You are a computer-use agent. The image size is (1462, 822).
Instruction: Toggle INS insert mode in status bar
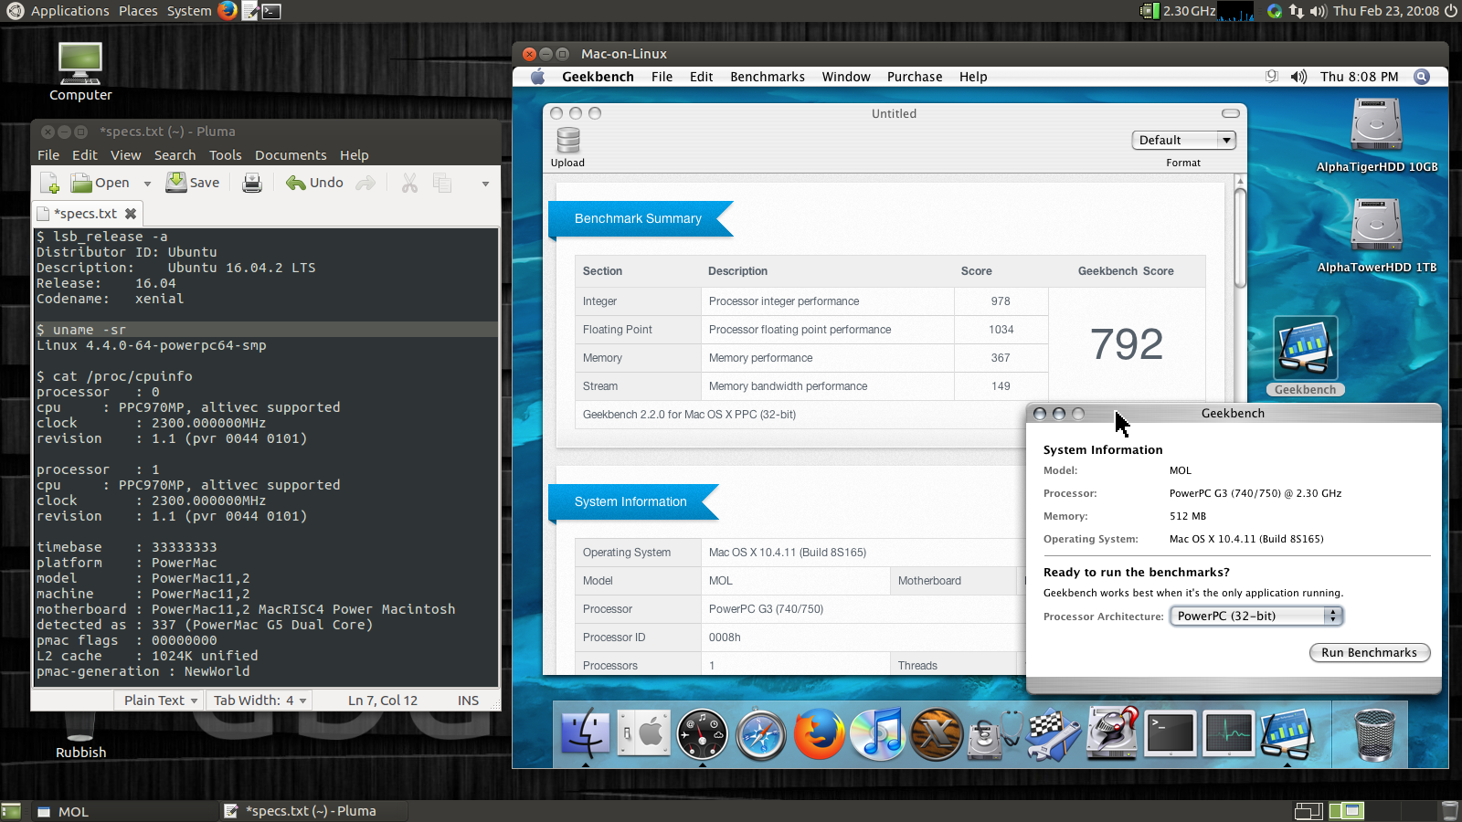468,701
